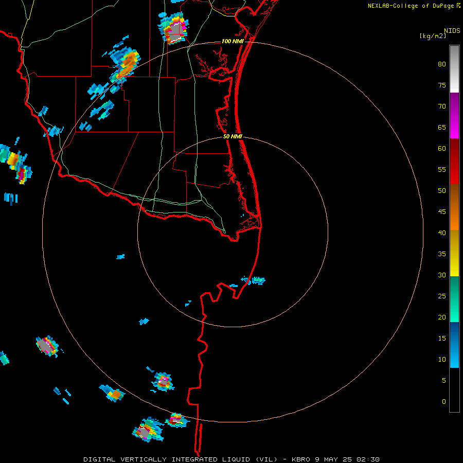Viewport: 463px width, 463px height.
Task: Click the 65 scale value
Action: tap(442, 127)
